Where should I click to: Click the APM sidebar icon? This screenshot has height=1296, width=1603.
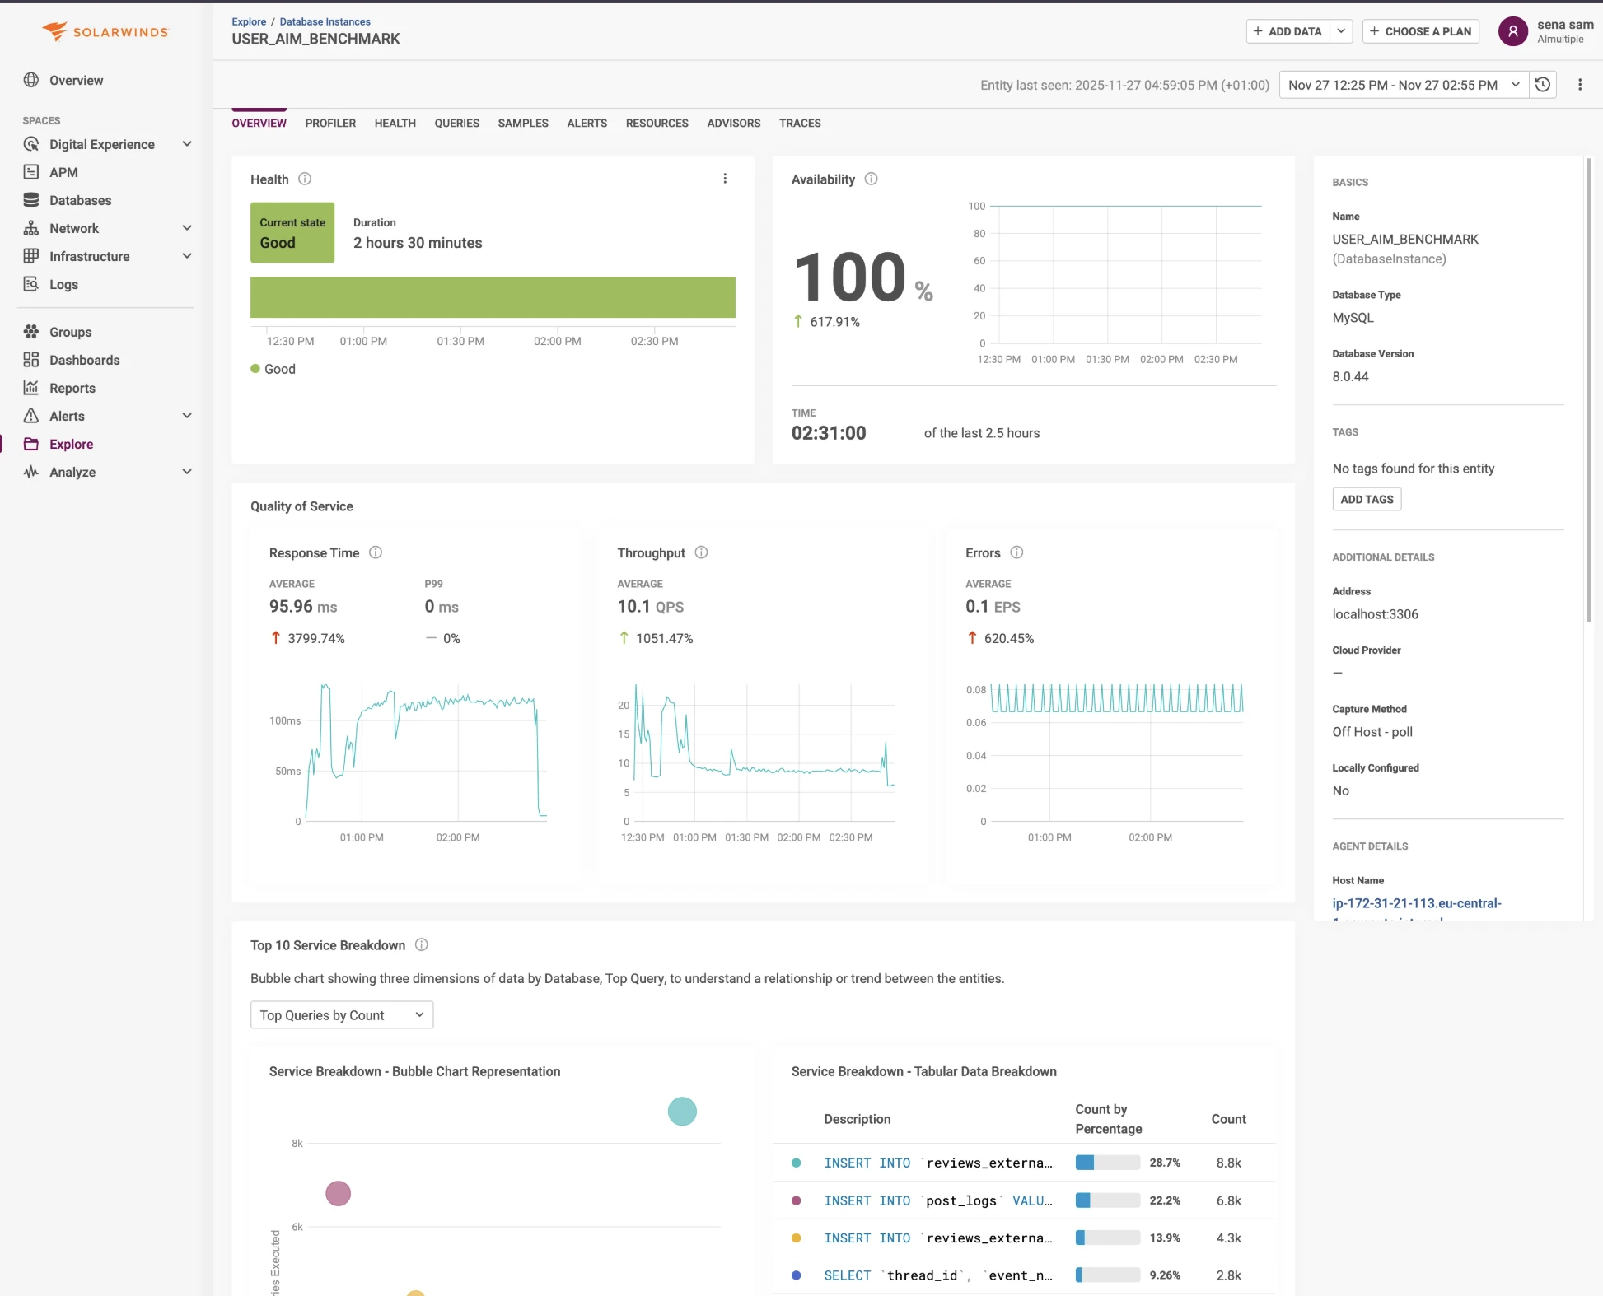pos(31,172)
